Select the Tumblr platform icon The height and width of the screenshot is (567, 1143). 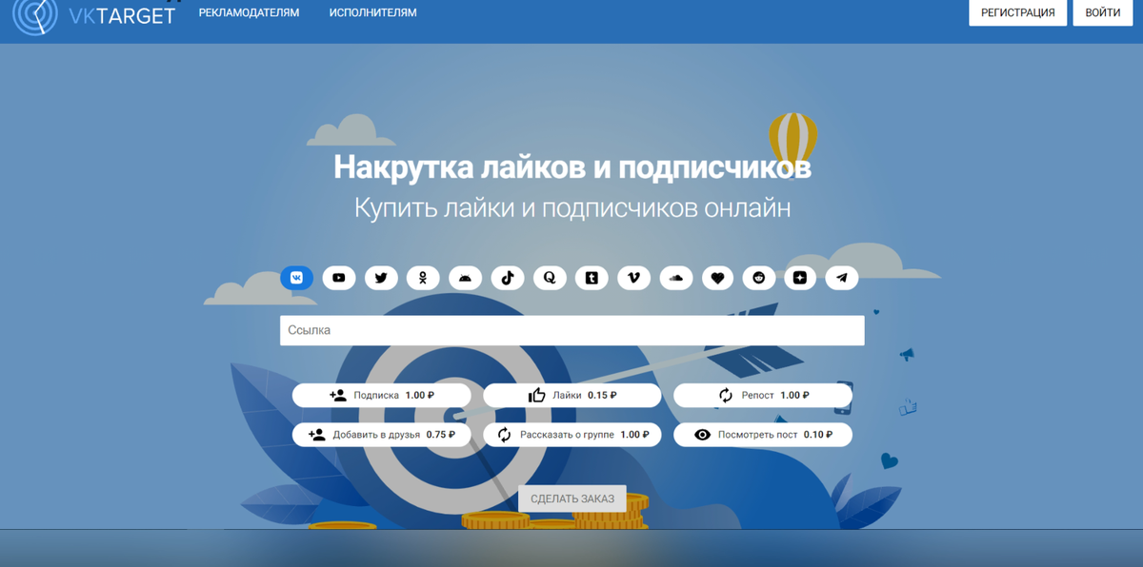592,278
